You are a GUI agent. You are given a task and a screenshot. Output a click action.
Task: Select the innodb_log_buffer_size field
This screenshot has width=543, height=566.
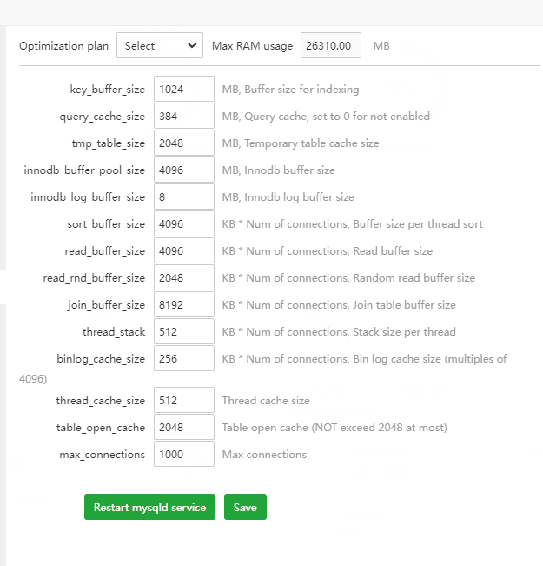(184, 196)
